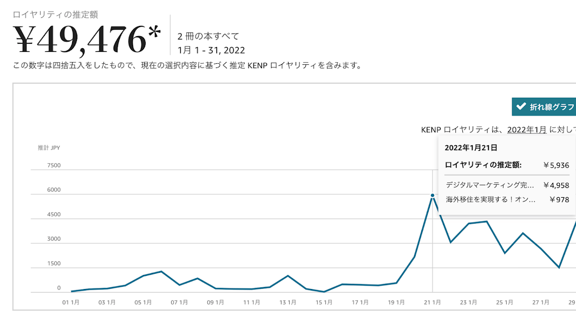Click the chart line peak near 06 1月
This screenshot has width=576, height=323.
click(x=161, y=272)
